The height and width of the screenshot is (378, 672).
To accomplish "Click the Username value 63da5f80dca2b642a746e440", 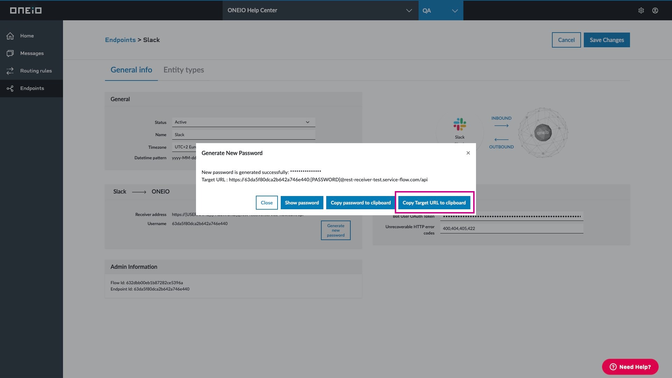I will pos(199,224).
